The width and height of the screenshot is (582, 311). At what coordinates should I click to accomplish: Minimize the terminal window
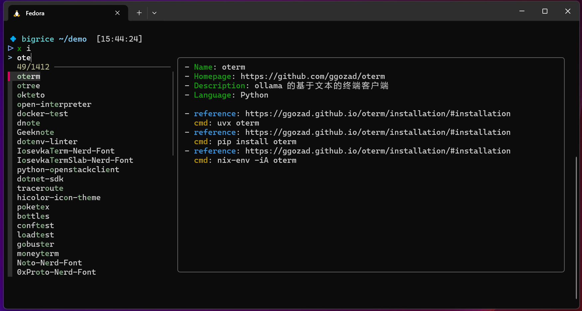522,11
